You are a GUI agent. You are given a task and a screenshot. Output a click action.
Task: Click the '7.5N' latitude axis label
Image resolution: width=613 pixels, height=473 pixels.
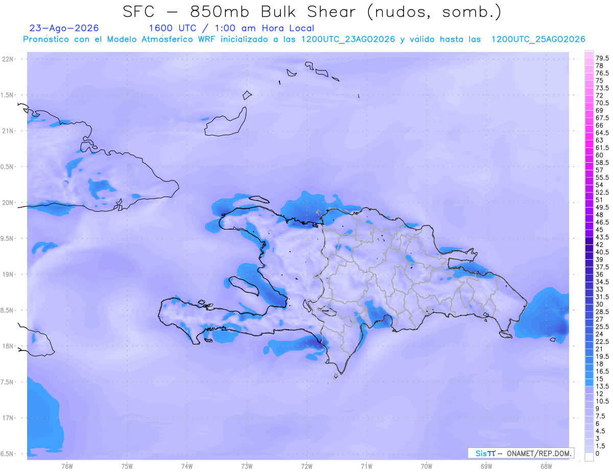8,382
